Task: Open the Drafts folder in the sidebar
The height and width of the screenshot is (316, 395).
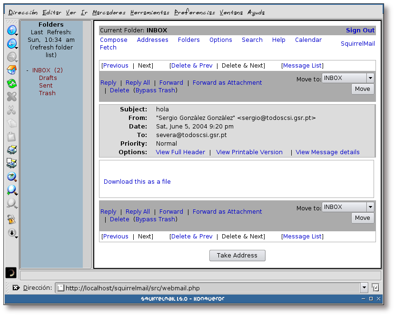Action: (x=48, y=78)
